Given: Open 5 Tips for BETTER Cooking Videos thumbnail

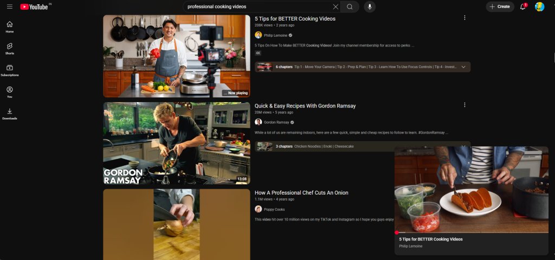Looking at the screenshot, I should click(x=177, y=56).
